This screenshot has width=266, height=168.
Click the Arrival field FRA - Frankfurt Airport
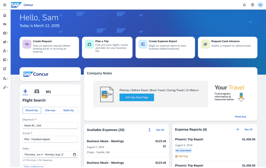(50, 139)
